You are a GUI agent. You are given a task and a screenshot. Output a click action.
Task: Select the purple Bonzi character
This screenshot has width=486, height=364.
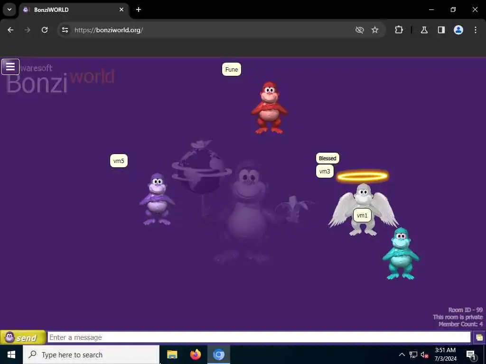[x=157, y=199]
